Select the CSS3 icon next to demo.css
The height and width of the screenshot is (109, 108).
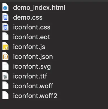pyautogui.click(x=5, y=17)
